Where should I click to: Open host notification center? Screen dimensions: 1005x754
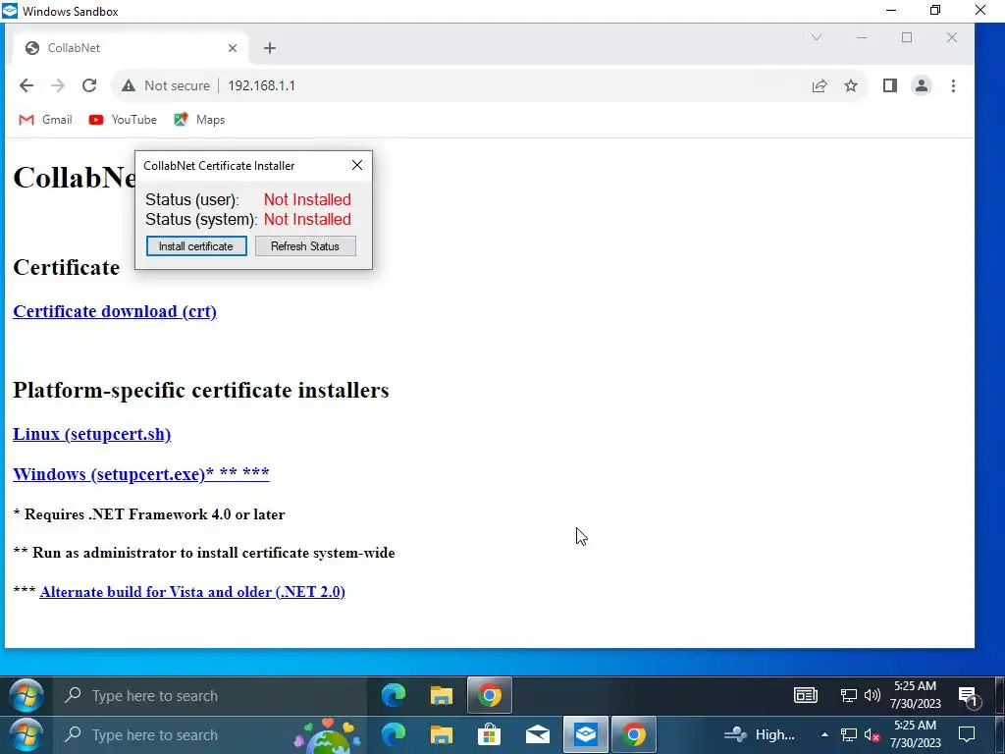pos(967,734)
